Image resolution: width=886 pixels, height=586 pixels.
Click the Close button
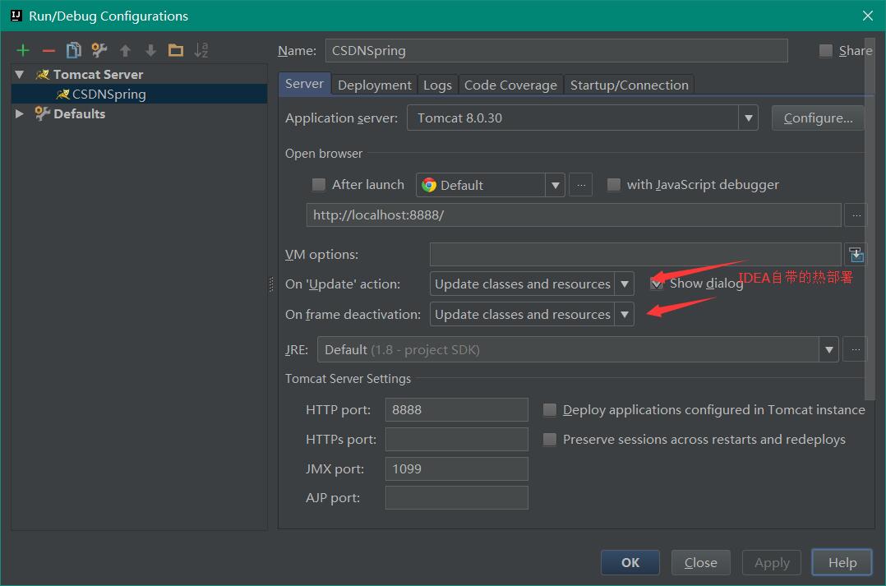click(700, 562)
